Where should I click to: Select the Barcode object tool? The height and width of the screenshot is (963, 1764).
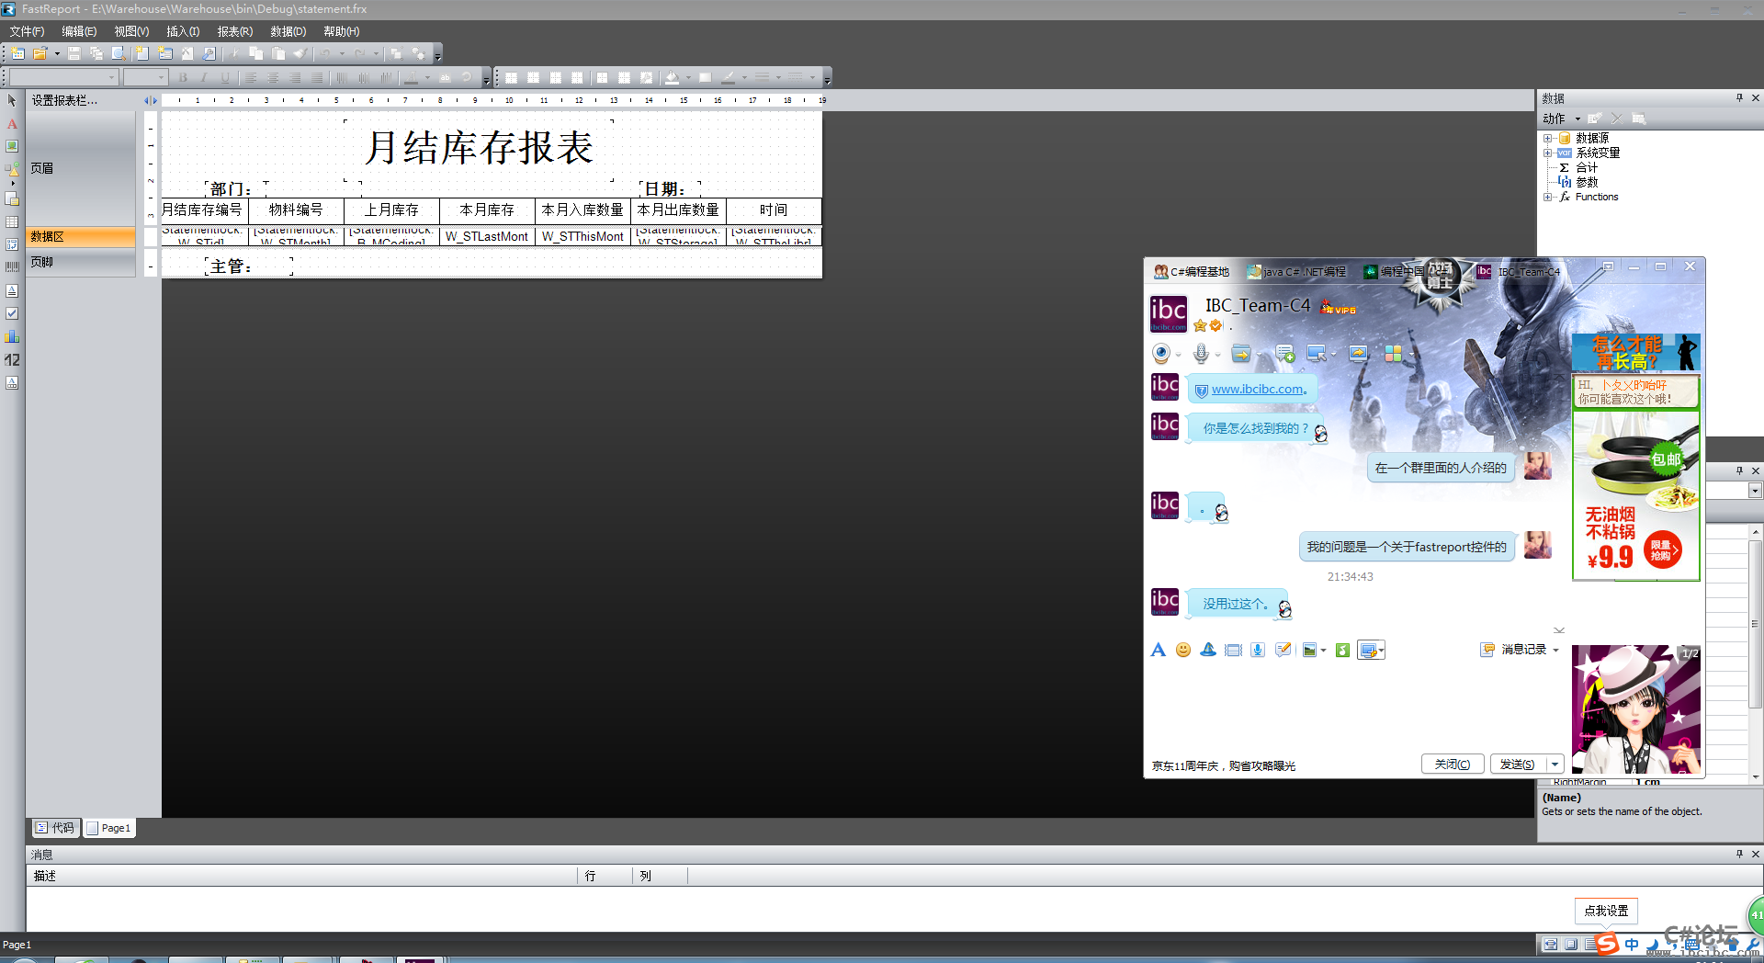point(12,266)
